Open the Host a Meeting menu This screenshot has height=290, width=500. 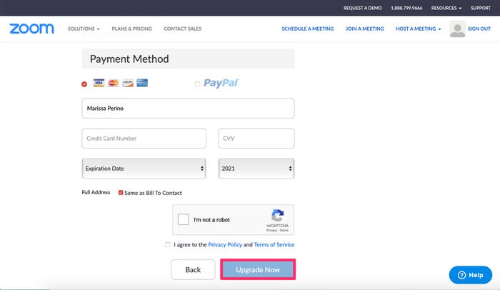coord(421,29)
